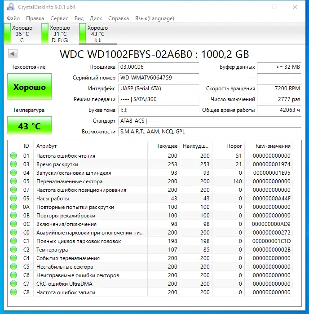Click status circle for attribute C7 row
Viewport: 309px width, 314px height.
coord(13,284)
